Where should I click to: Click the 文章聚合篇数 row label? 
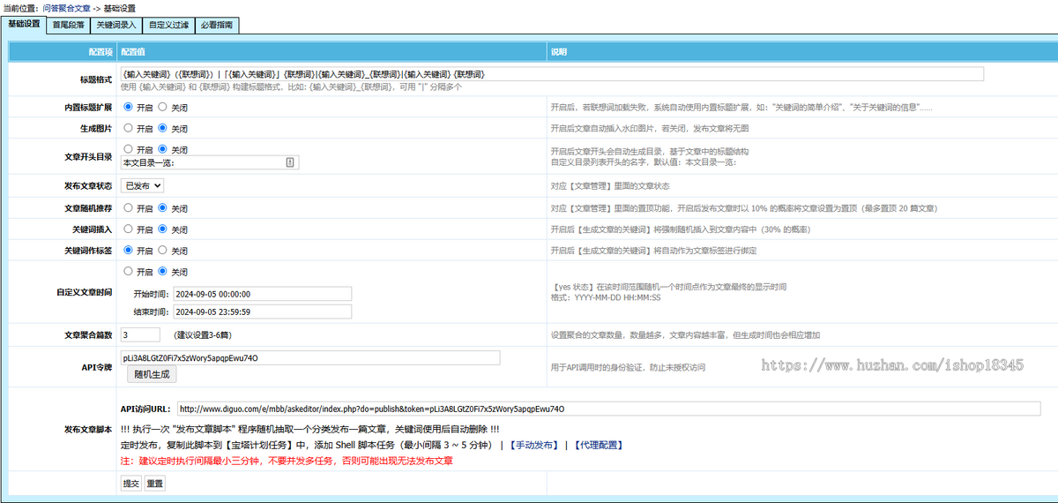[x=88, y=335]
